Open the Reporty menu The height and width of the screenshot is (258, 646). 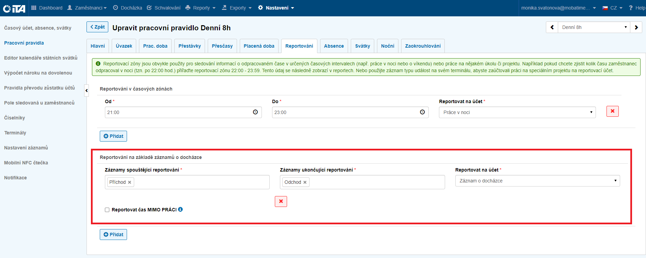click(x=201, y=8)
